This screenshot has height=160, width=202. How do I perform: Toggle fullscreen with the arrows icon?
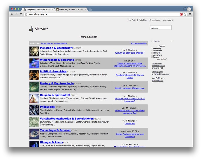(x=184, y=9)
